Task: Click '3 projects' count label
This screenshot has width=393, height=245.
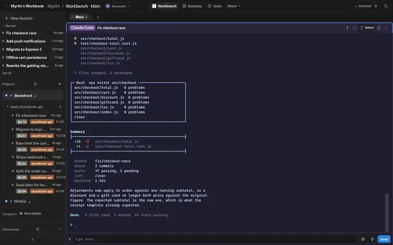Action: click(9, 214)
